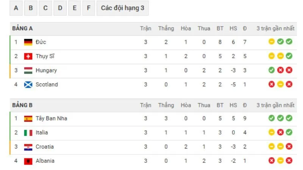Screen dimensions: 303x170
Task: Open the Đức team link
Action: pyautogui.click(x=41, y=42)
